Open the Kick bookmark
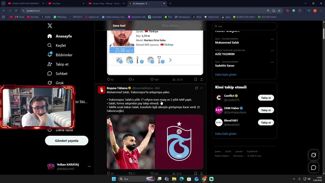The image size is (325, 183). pos(168,17)
